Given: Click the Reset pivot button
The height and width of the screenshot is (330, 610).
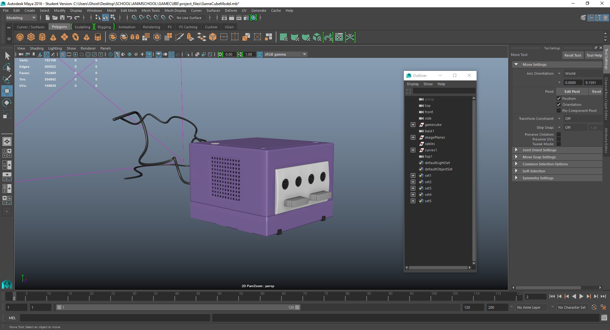Looking at the screenshot, I should click(596, 92).
